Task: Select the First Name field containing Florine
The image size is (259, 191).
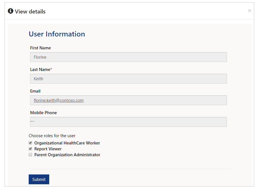Action: pos(128,57)
